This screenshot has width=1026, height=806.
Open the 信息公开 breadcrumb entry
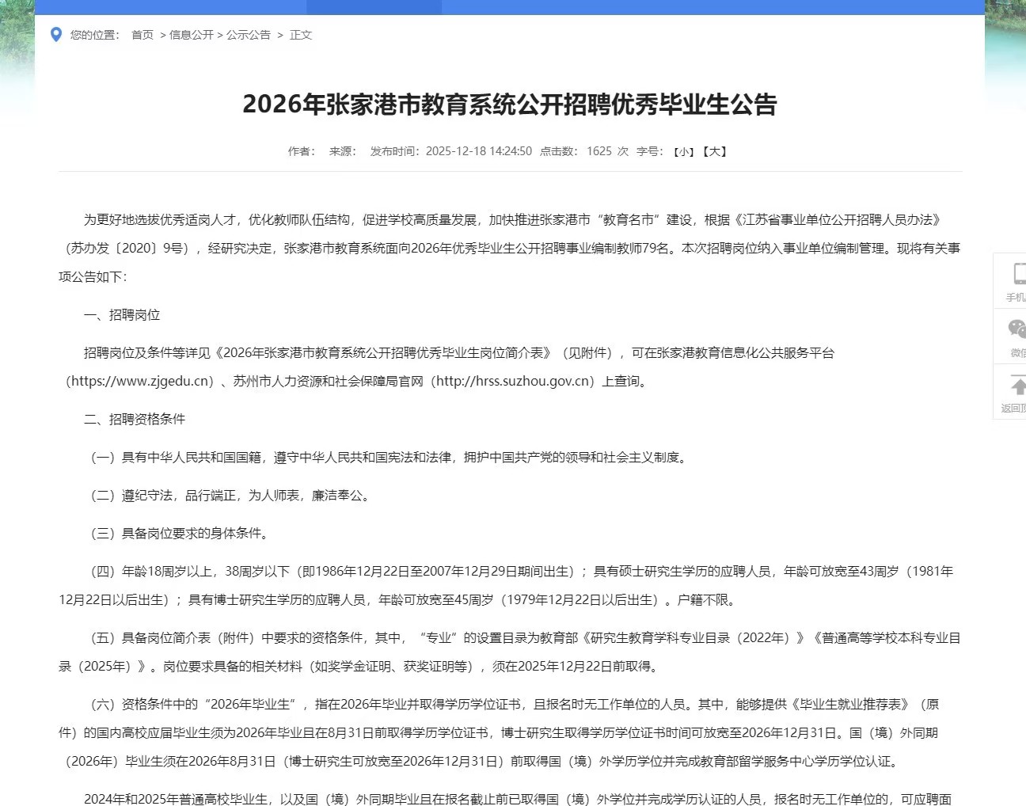click(192, 35)
